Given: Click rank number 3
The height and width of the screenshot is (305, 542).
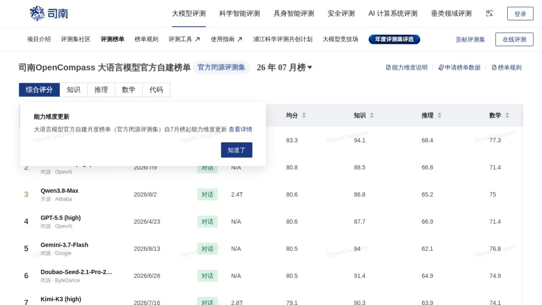Looking at the screenshot, I should click(26, 194).
